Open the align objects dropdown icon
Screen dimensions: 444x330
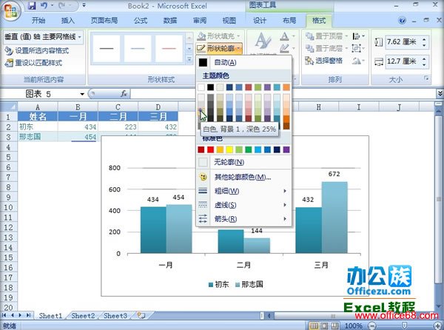(358, 36)
